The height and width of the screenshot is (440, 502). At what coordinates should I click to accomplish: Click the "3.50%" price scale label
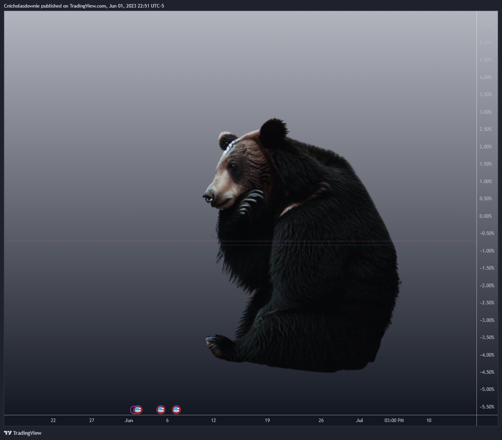486,95
